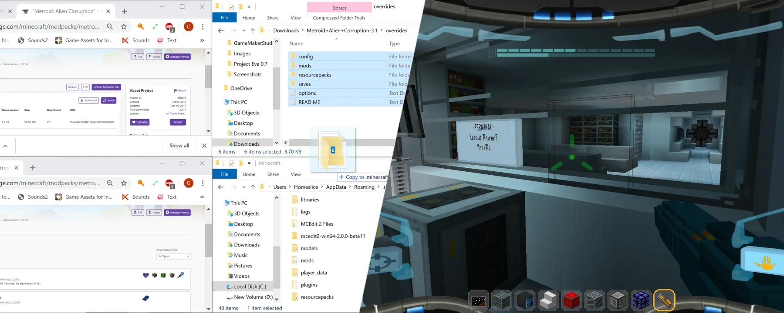
Task: Click the Roaming breadcrumb in the address bar
Action: pos(364,187)
